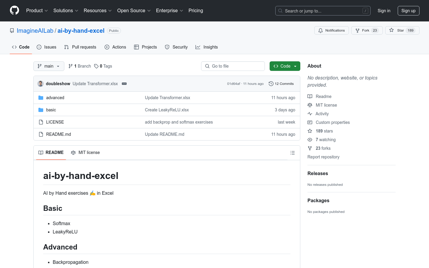Select the Code tab
This screenshot has height=268, width=429.
click(21, 47)
